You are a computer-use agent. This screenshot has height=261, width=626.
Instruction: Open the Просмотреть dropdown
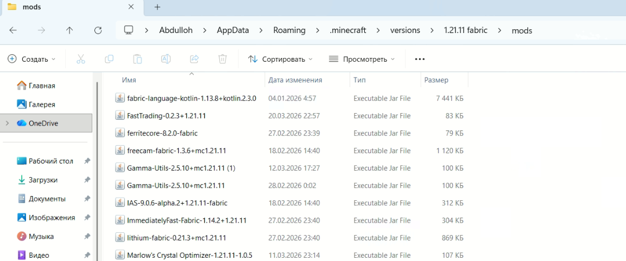362,59
